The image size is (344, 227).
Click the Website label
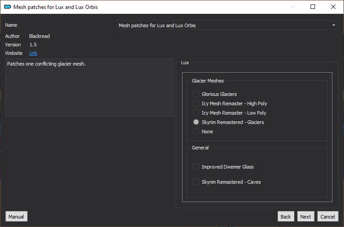(14, 53)
